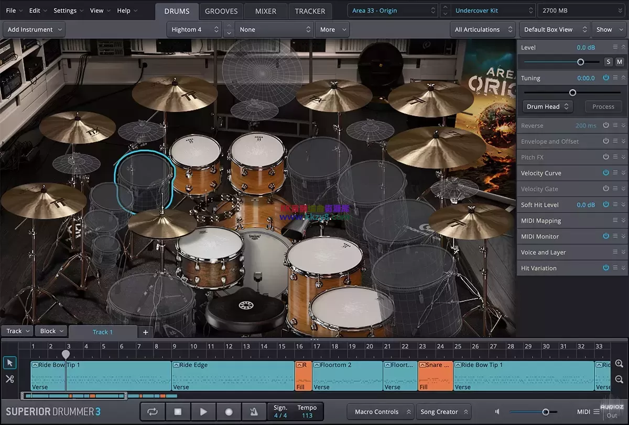Click the Stop transport button
Viewport: 629px width, 425px height.
(178, 412)
